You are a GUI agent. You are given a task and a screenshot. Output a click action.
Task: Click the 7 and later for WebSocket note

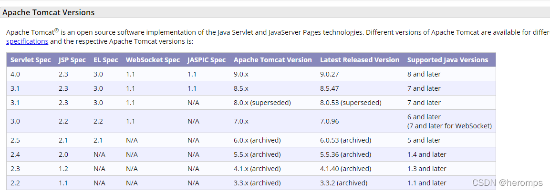449,126
